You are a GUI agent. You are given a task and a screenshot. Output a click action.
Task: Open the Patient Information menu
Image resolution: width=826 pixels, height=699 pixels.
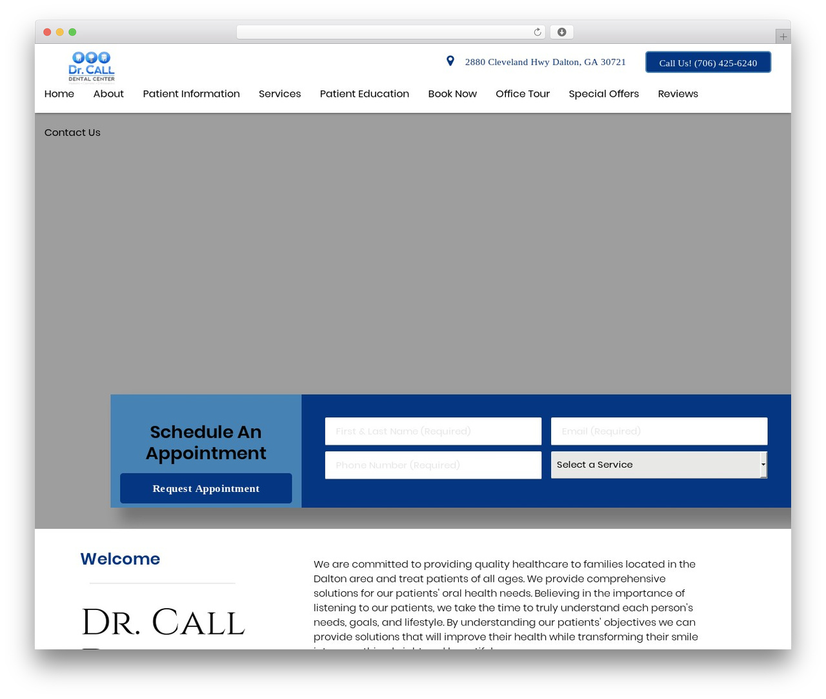coord(191,94)
